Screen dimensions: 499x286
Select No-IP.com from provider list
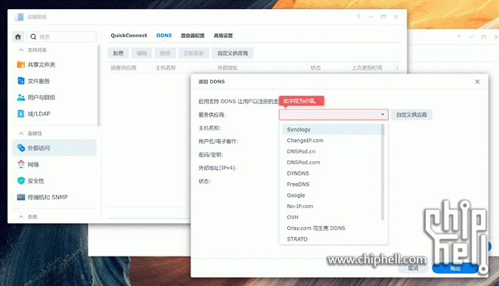pyautogui.click(x=331, y=206)
